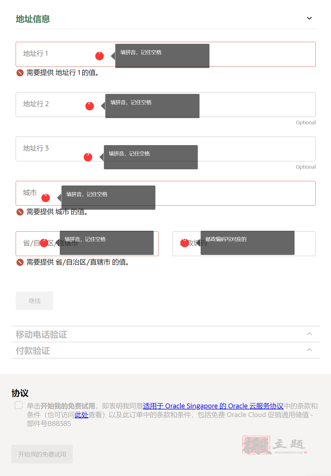Screen dimensions: 331x476
Task: Click red marker number 1
Action: click(x=99, y=56)
